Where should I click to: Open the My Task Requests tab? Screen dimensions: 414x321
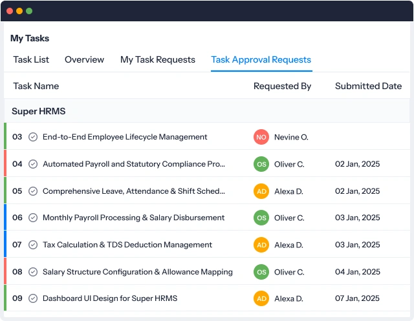pos(158,60)
